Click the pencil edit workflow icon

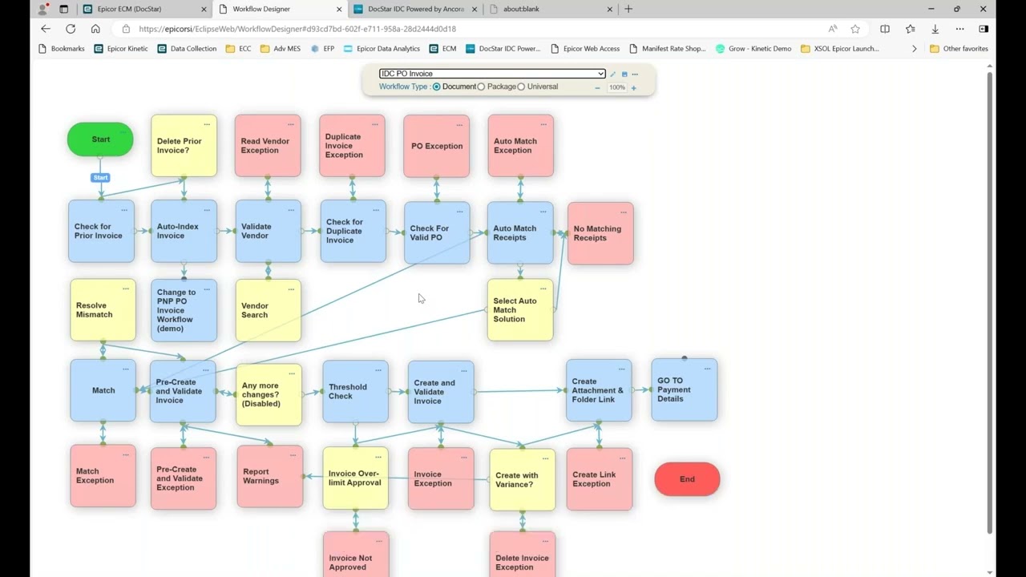pos(613,75)
